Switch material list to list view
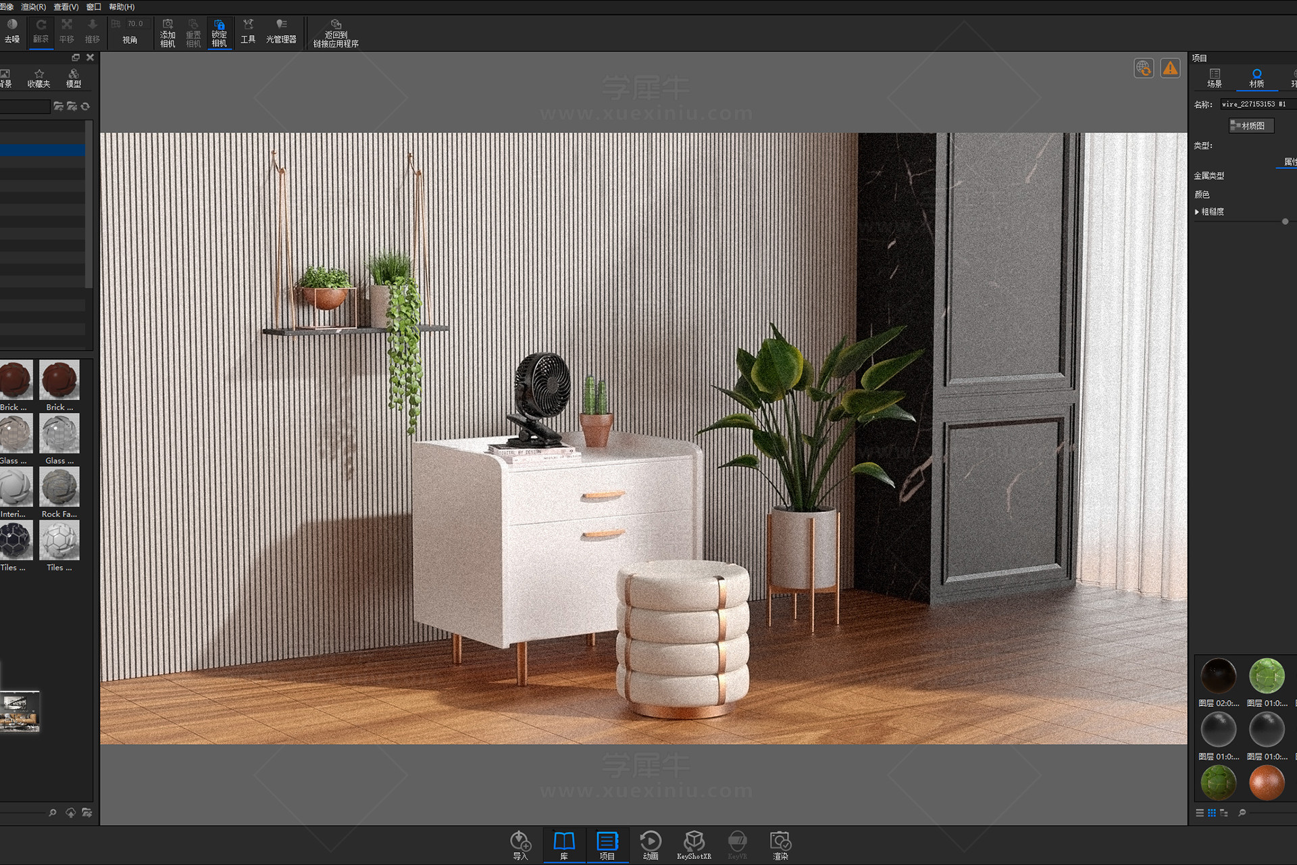The width and height of the screenshot is (1297, 865). 1200,813
